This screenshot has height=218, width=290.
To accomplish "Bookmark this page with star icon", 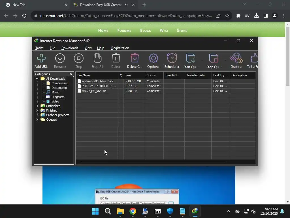I will pyautogui.click(x=227, y=16).
